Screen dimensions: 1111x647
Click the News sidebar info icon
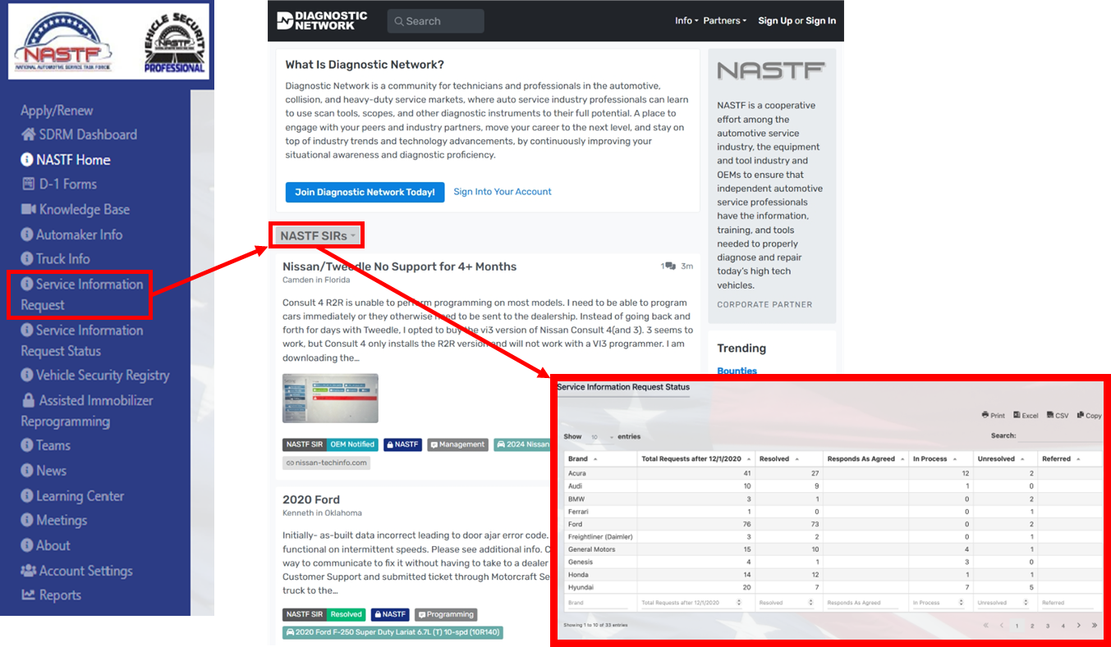pyautogui.click(x=27, y=471)
